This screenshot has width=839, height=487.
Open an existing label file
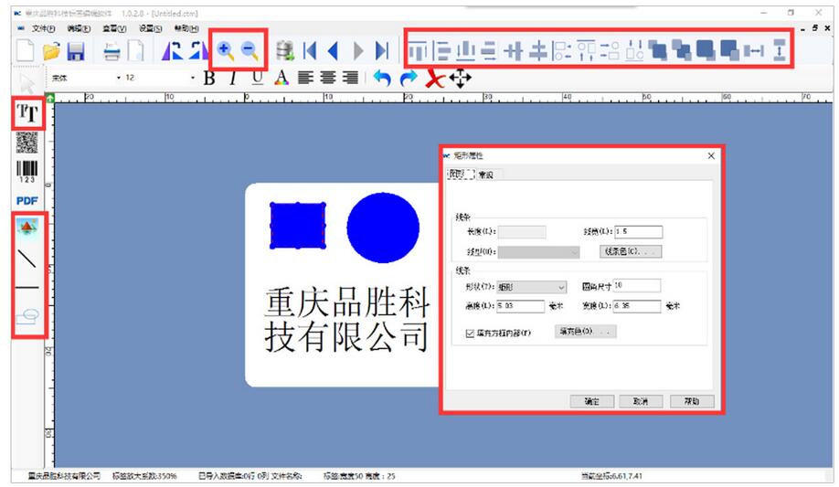pos(51,51)
